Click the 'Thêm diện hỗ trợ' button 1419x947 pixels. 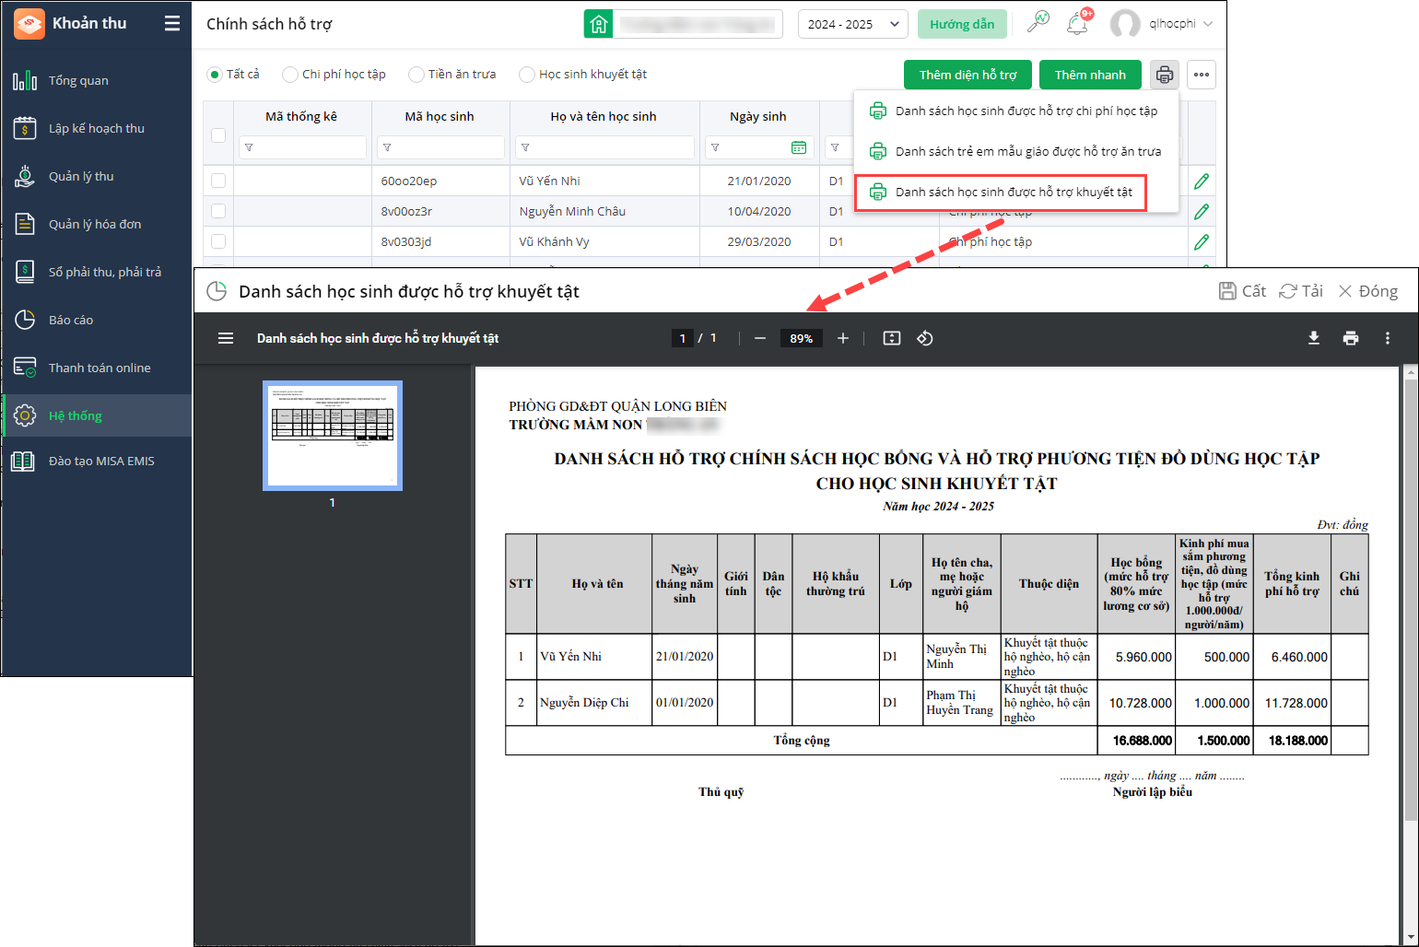click(967, 75)
